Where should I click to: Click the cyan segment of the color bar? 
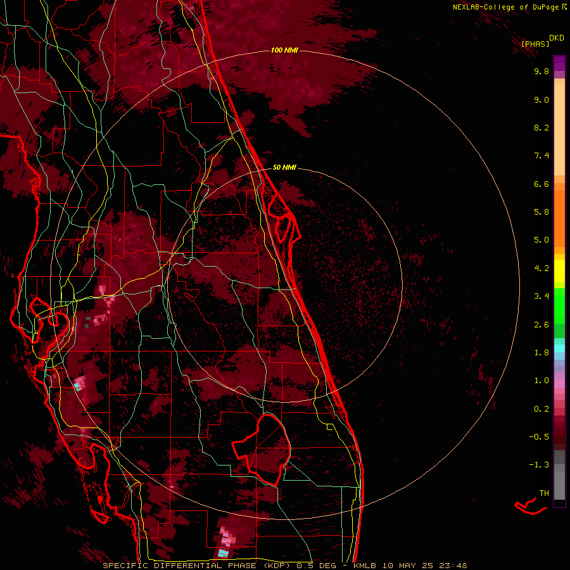559,348
